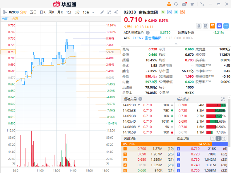The width and height of the screenshot is (231, 173).
Task: Select the 14:10:58 trade row
Action: pos(148,132)
